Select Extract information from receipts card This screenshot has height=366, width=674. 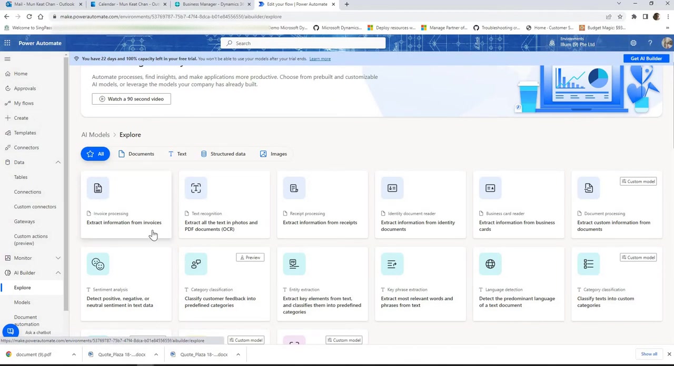point(322,205)
